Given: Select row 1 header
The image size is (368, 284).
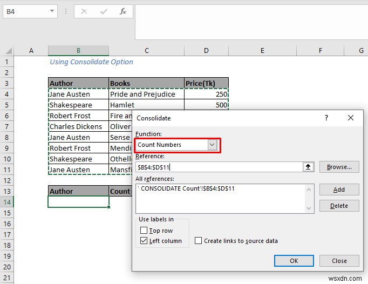Looking at the screenshot, I should coord(6,62).
